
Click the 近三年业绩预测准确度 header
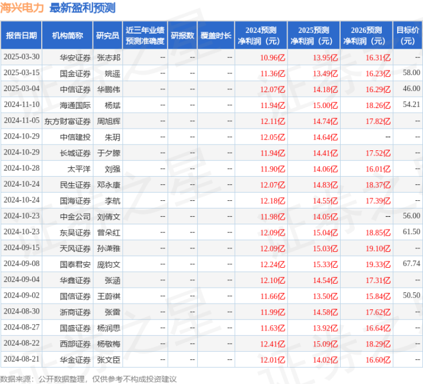[145, 35]
